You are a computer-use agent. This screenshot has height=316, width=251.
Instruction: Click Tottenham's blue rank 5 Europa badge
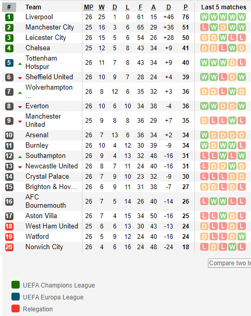9,63
